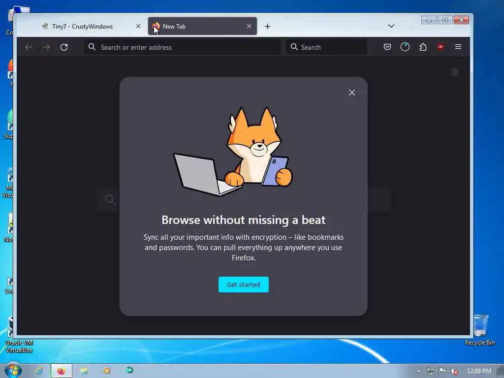Go forward one page
The image size is (504, 378).
pyautogui.click(x=46, y=47)
